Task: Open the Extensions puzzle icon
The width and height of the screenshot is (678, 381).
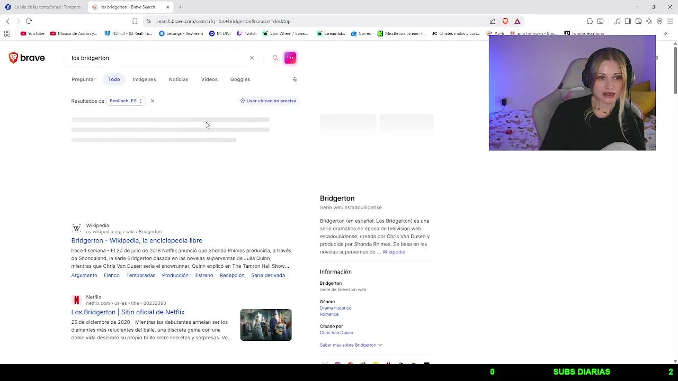Action: coord(590,21)
